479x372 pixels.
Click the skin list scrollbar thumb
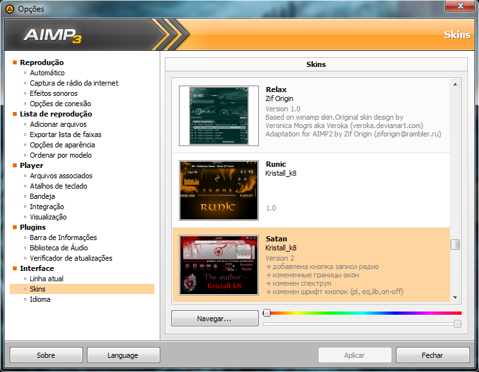point(455,245)
